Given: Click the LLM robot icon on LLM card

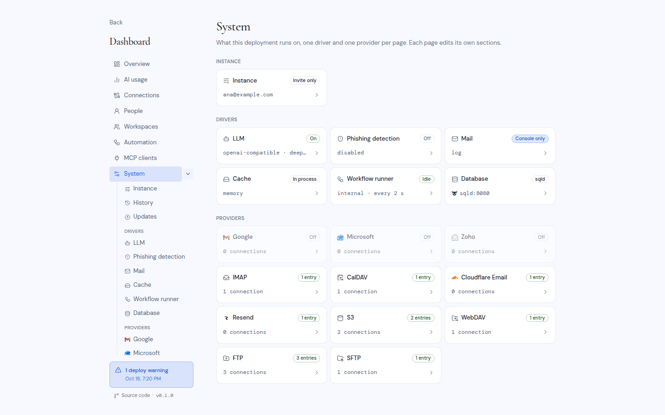Looking at the screenshot, I should click(x=226, y=139).
